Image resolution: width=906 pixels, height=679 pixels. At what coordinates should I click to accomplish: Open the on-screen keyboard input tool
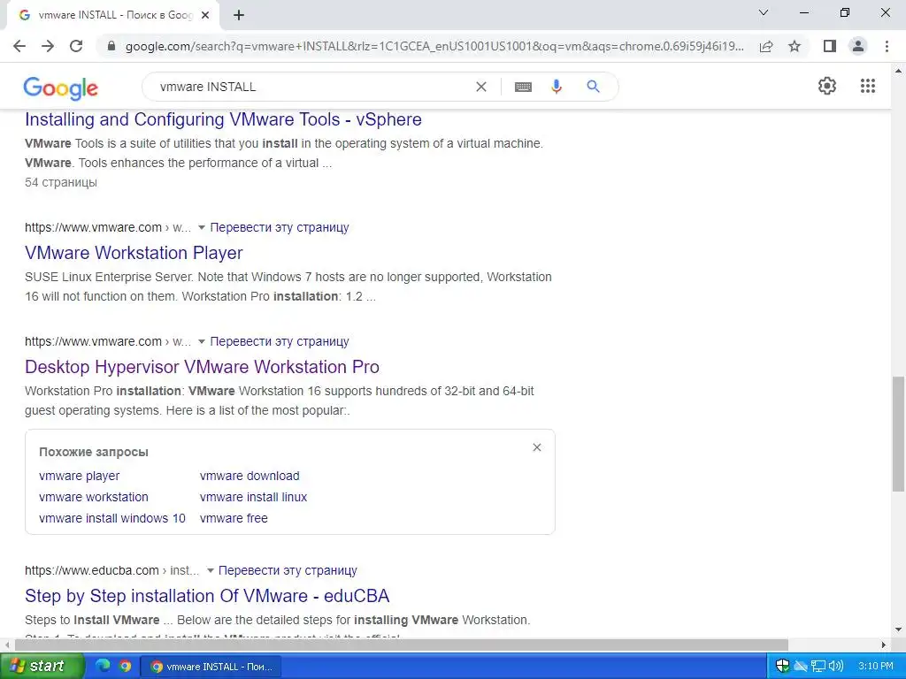pyautogui.click(x=523, y=87)
